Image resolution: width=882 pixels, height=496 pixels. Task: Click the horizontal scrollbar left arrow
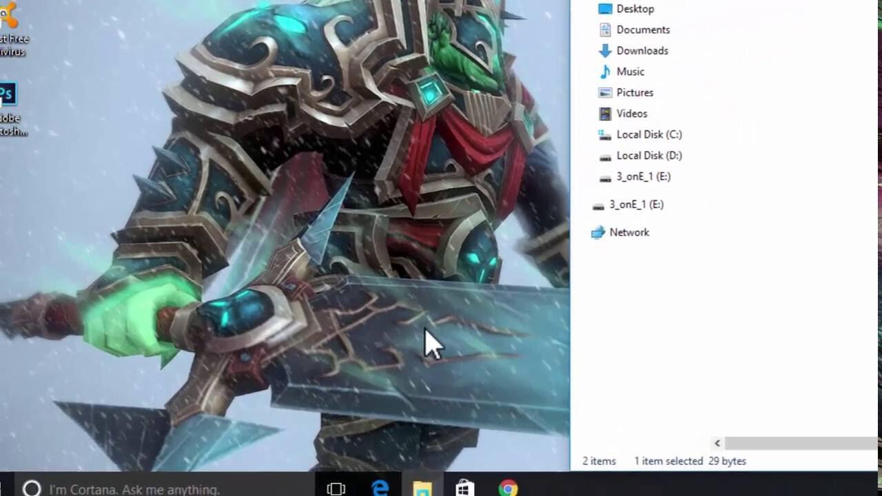coord(717,444)
